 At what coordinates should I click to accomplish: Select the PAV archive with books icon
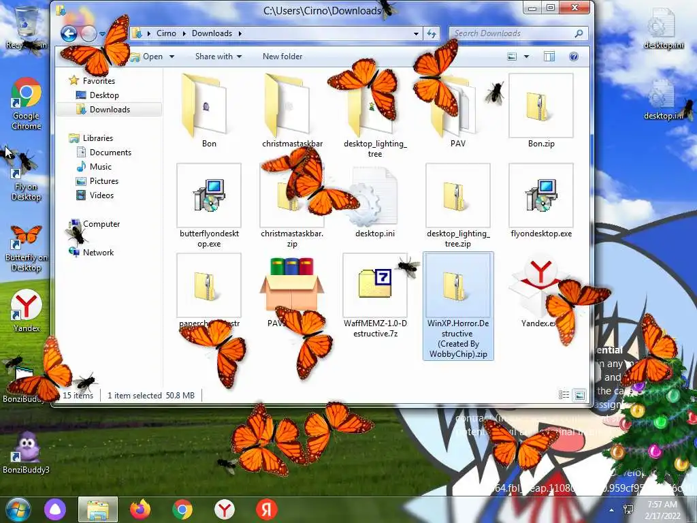292,291
